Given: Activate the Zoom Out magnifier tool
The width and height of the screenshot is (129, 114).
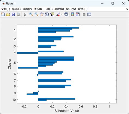Looking at the screenshot, I should tap(36, 14).
